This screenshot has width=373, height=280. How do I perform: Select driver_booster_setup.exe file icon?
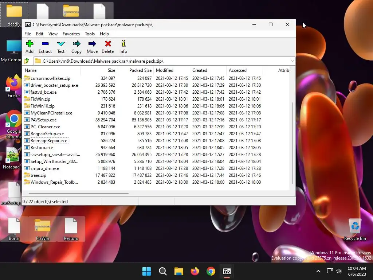27,85
